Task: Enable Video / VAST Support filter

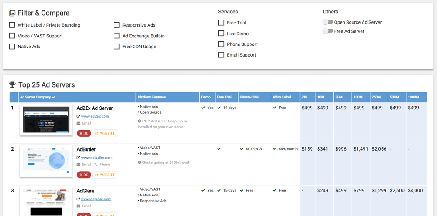Action: 12,36
